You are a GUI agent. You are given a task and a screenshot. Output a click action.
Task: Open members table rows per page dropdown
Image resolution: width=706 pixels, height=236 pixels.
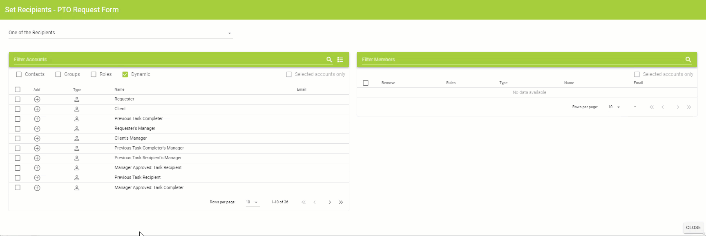[x=614, y=107]
